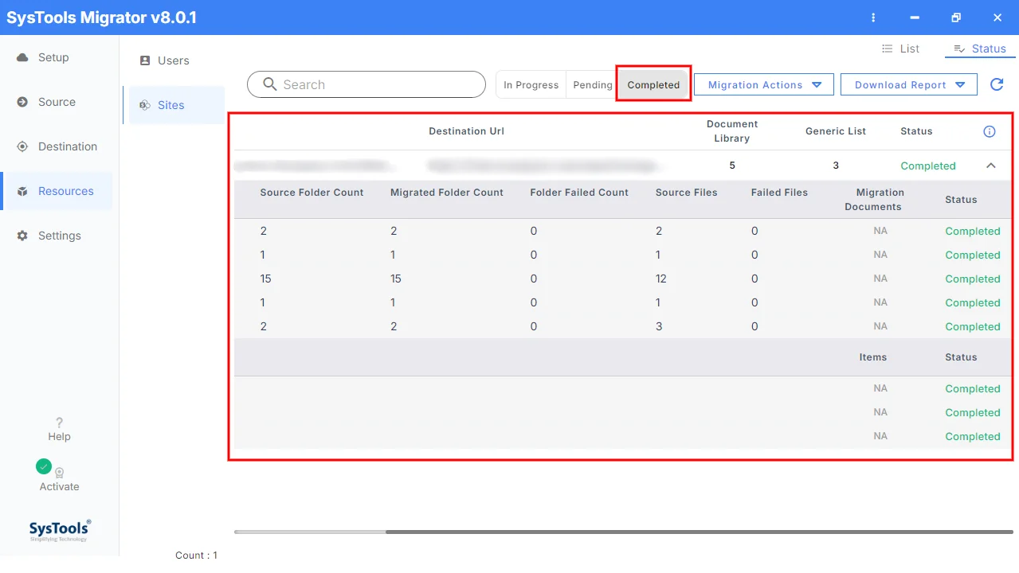Click the Document Library count 5
This screenshot has height=573, width=1019.
tap(732, 166)
